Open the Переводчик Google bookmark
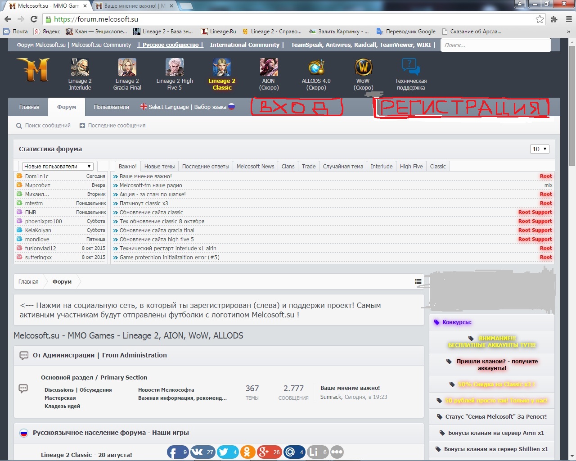576x461 pixels. [406, 32]
